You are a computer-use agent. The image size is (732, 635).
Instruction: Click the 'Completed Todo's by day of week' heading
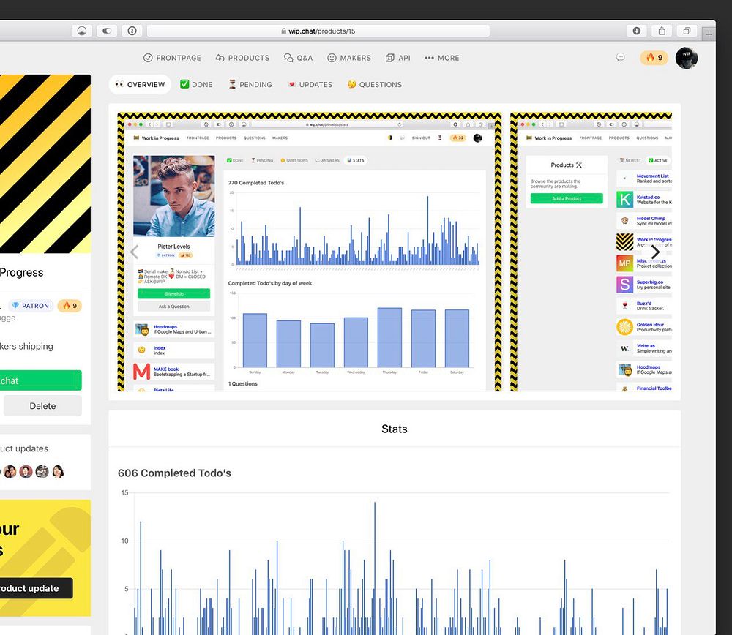(270, 283)
